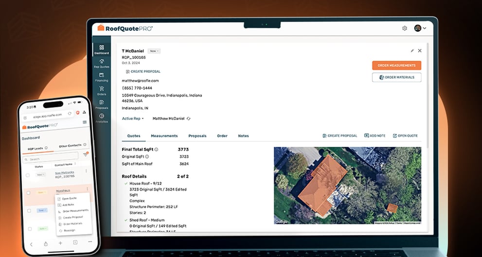
Task: Choose Add Note in phone context menu
Action: [x=66, y=205]
